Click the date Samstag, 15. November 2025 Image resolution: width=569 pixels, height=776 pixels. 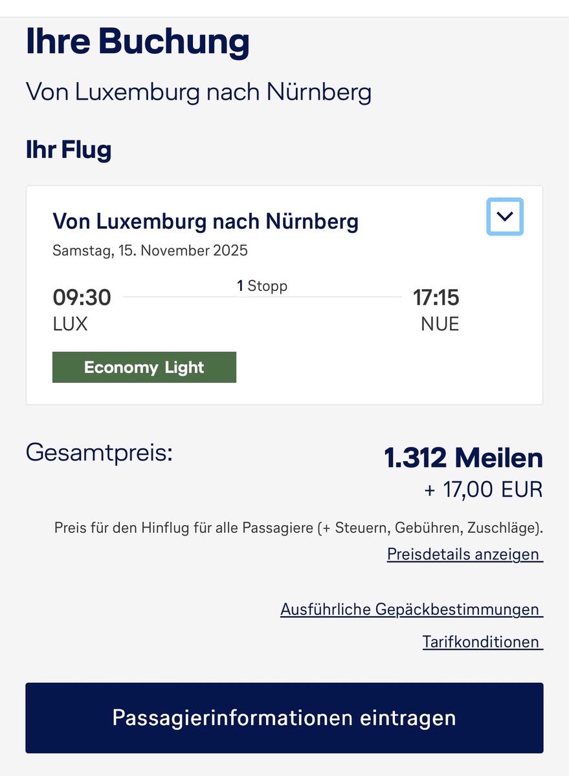pyautogui.click(x=150, y=250)
